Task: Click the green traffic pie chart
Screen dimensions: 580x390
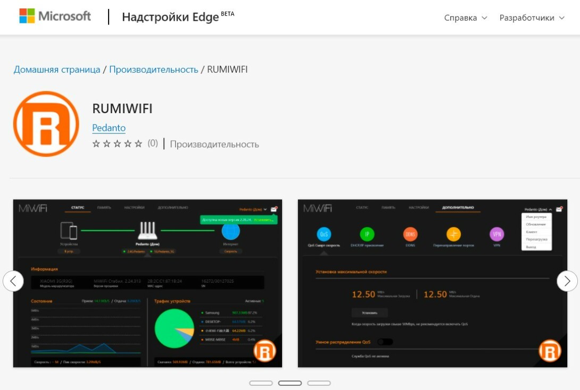Action: pos(174,328)
